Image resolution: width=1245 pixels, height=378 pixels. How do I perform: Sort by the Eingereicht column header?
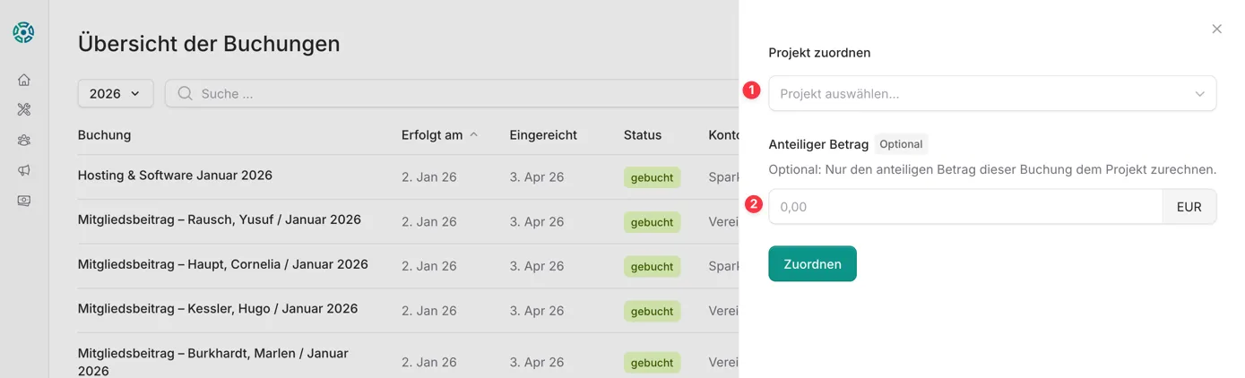(x=543, y=135)
